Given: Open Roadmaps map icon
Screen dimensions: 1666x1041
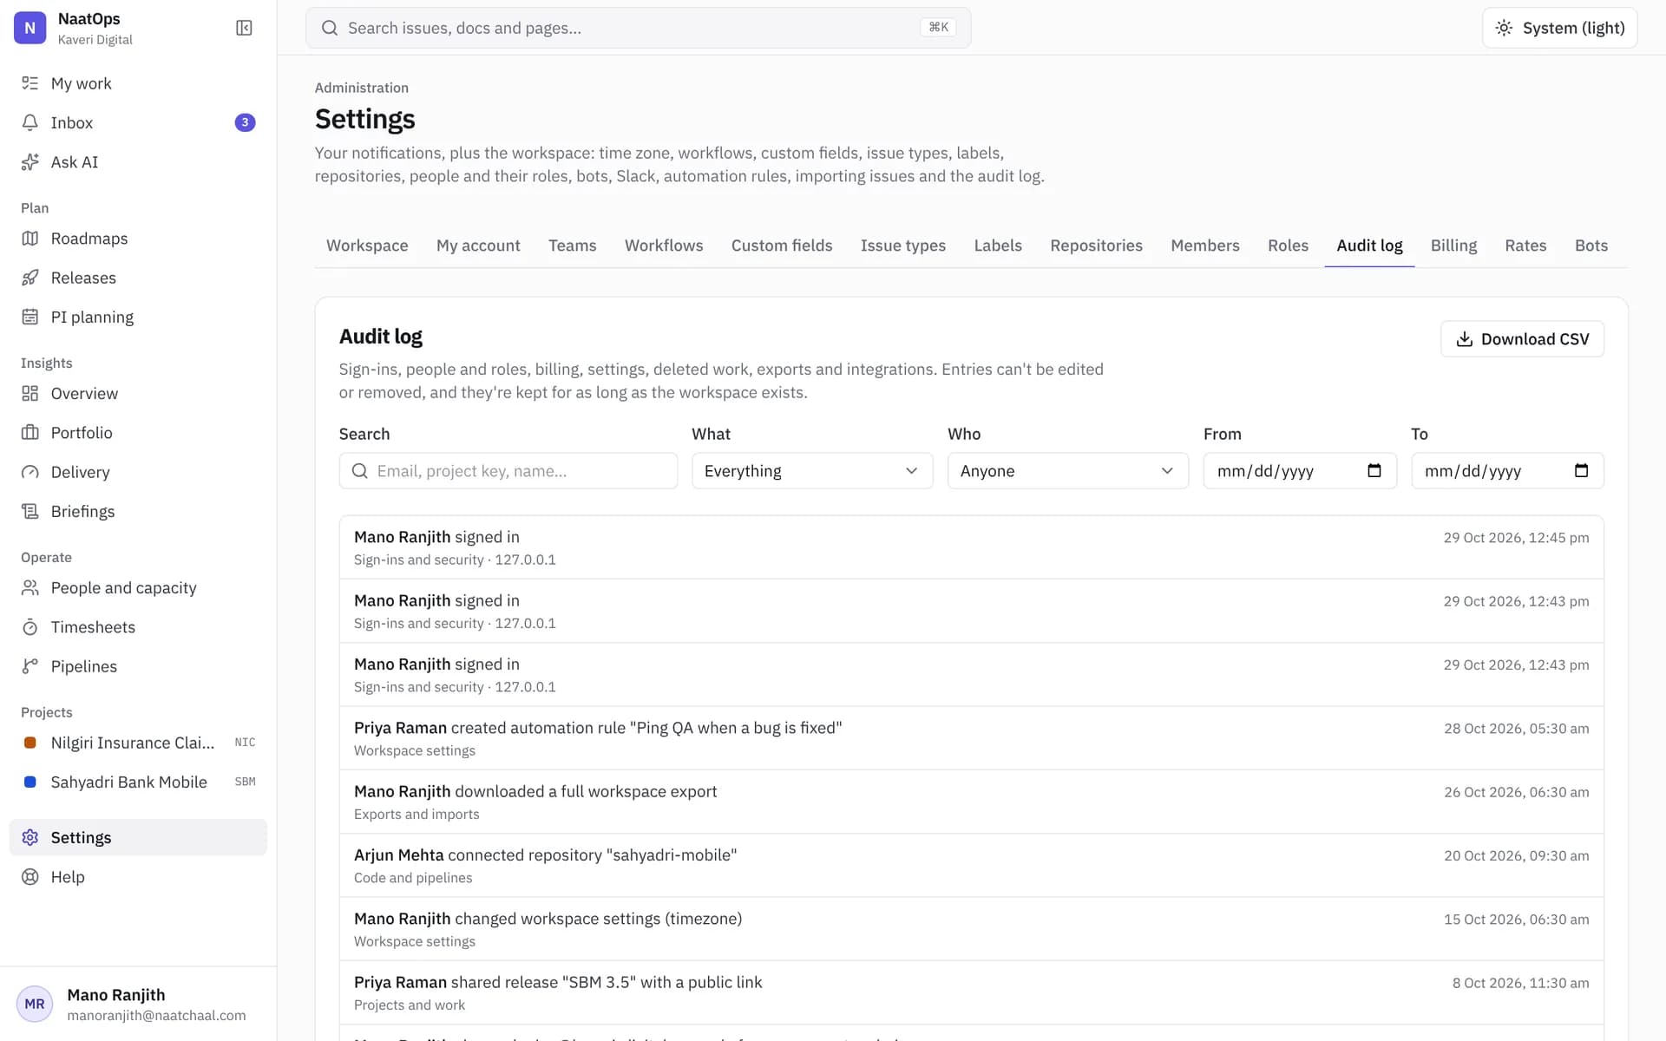Looking at the screenshot, I should pos(30,239).
